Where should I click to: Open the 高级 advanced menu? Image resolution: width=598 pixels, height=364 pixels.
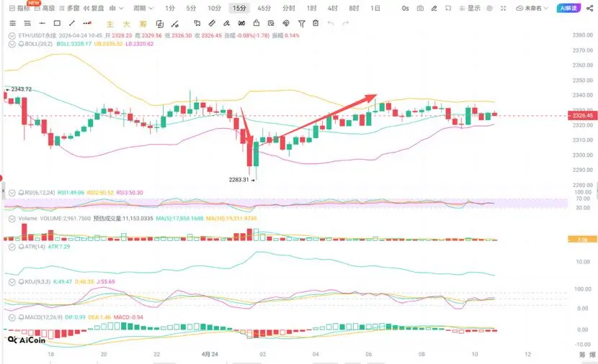click(45, 8)
